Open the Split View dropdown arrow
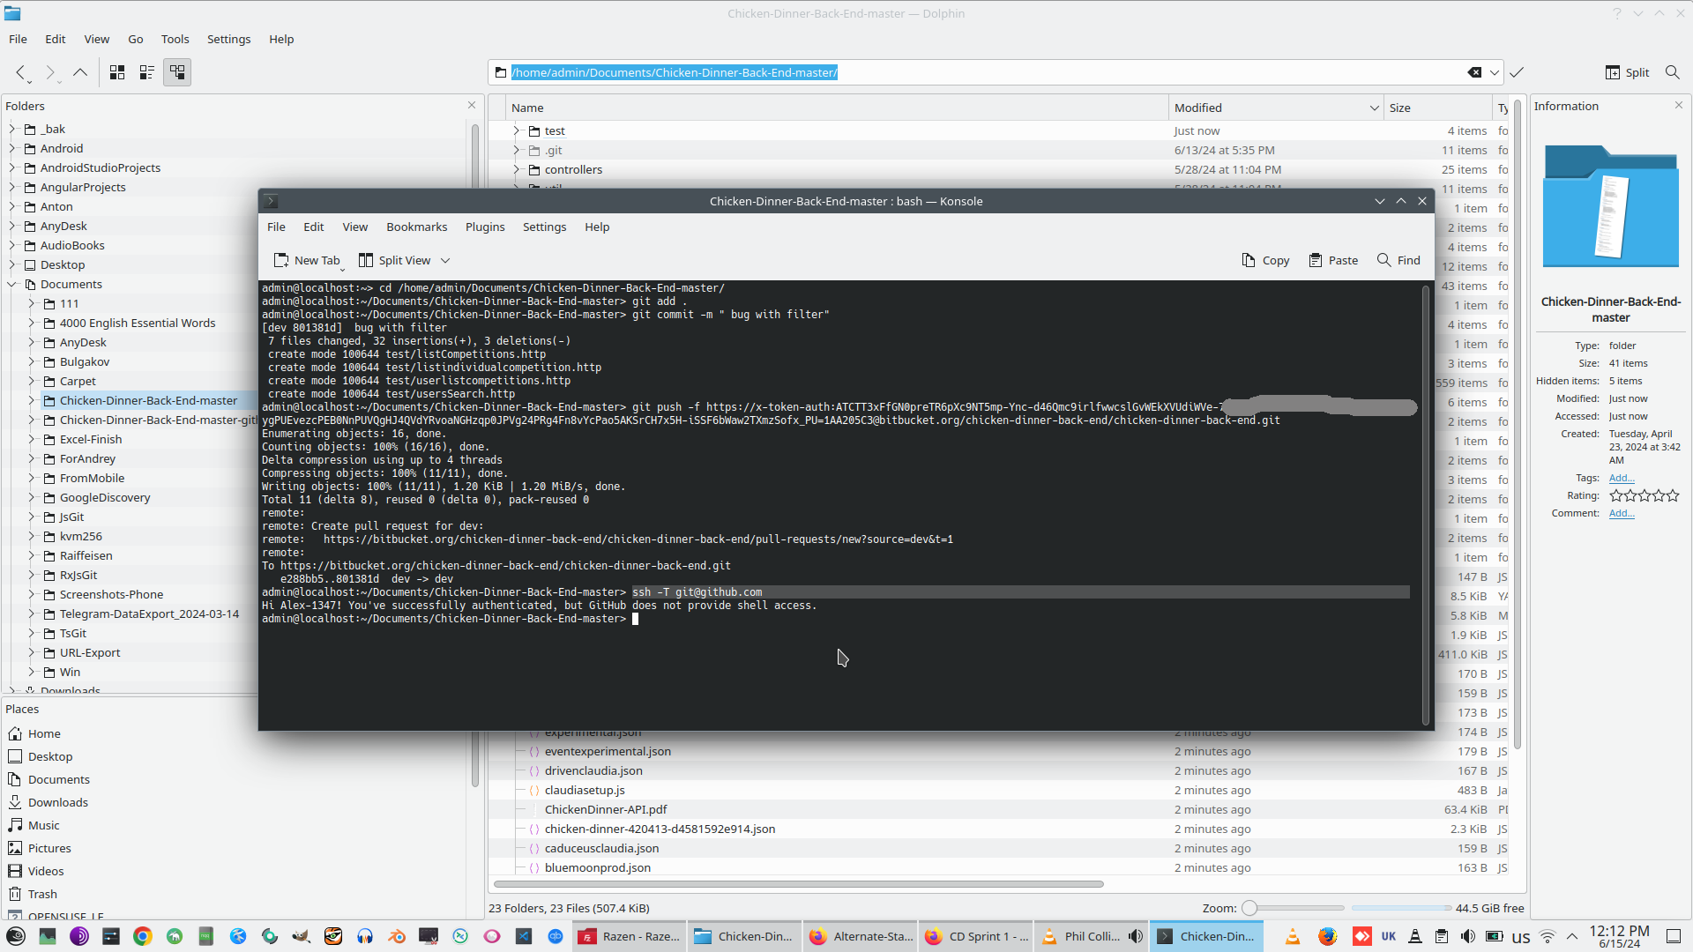1693x952 pixels. point(445,260)
